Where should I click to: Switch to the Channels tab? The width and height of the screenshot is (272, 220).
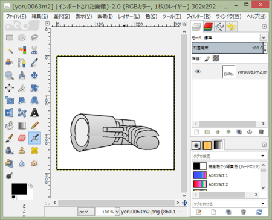(x=208, y=27)
